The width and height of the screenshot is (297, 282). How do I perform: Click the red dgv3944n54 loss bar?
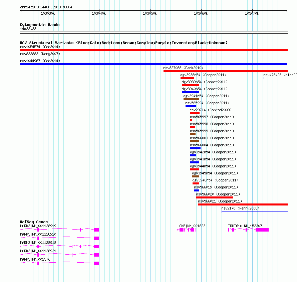click(x=195, y=169)
